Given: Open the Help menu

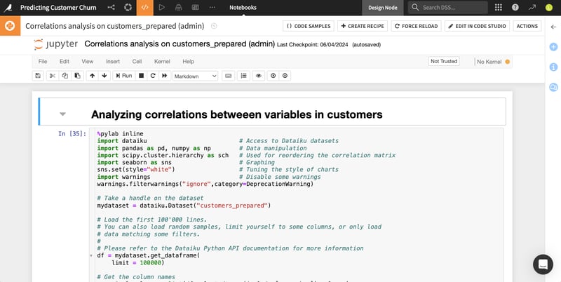Looking at the screenshot, I should [x=188, y=62].
